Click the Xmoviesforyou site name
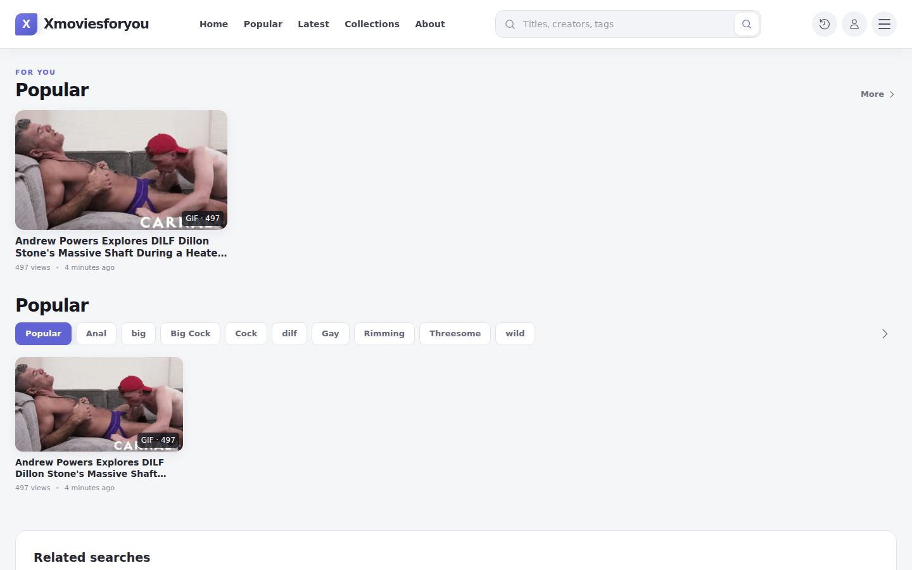 tap(96, 24)
